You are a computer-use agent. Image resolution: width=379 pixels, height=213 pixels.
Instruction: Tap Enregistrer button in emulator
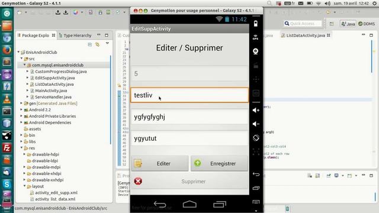[x=219, y=163]
